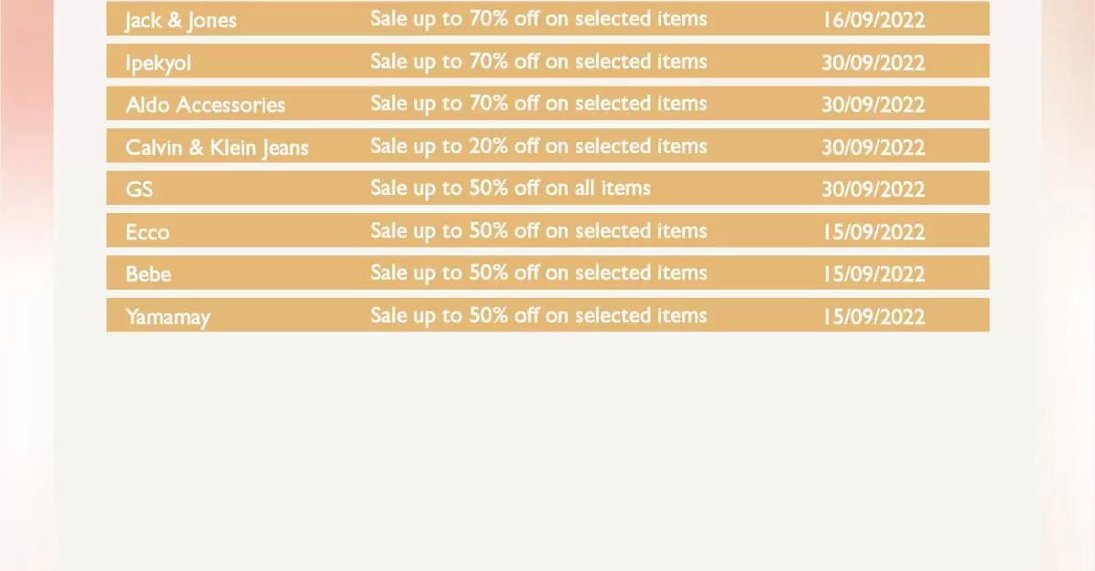Click Yamamay row date 15/09/2022
This screenshot has height=571, width=1095.
[873, 317]
